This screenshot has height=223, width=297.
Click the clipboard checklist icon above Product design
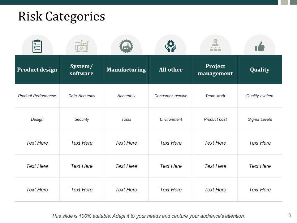tap(37, 46)
